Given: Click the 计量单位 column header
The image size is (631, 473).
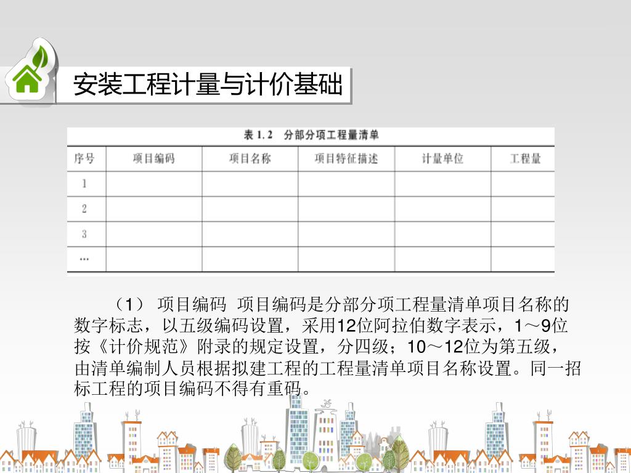Looking at the screenshot, I should [442, 158].
